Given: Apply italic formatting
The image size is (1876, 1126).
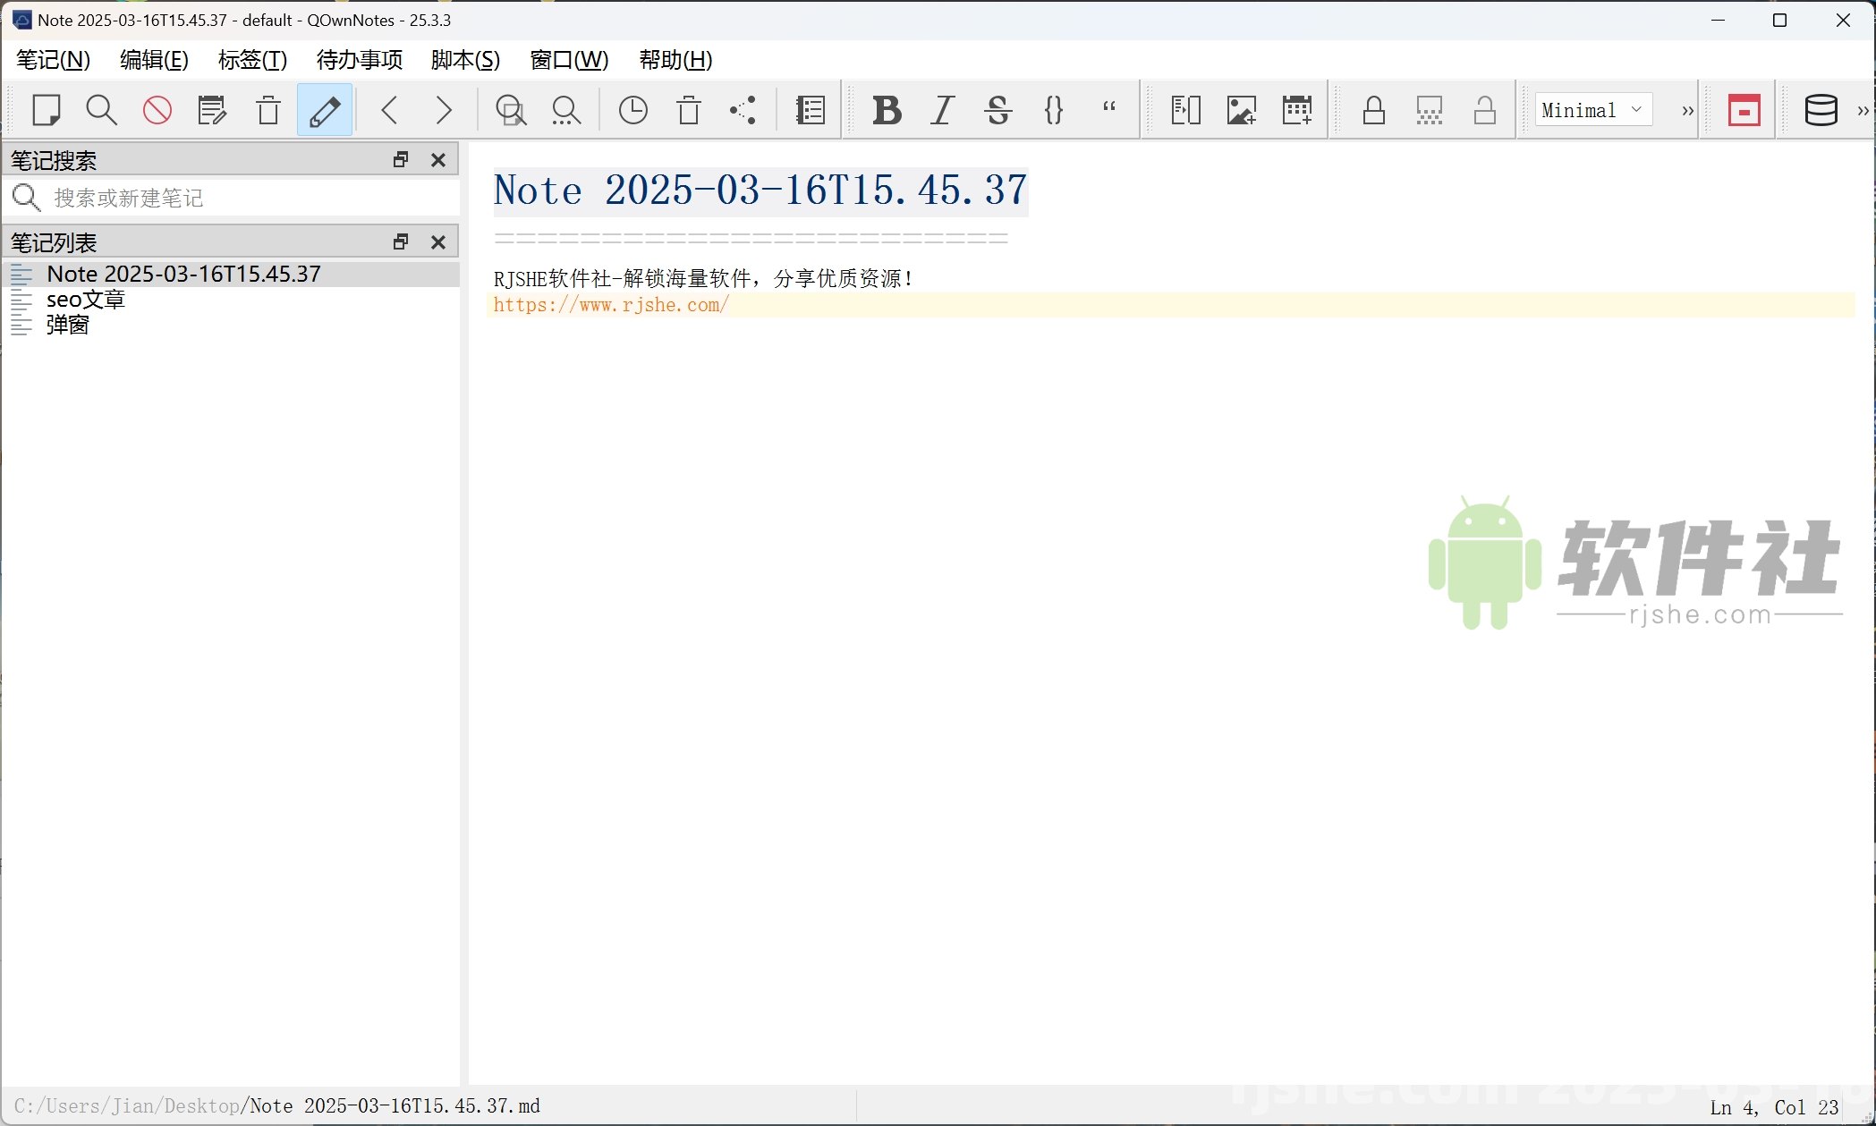Looking at the screenshot, I should click(x=941, y=110).
